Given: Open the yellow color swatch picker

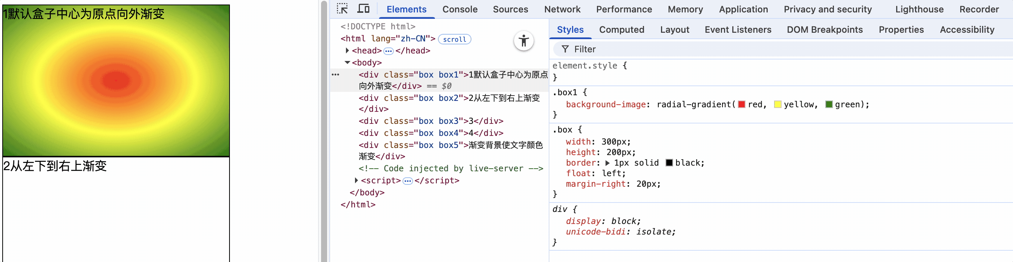Looking at the screenshot, I should click(x=777, y=105).
